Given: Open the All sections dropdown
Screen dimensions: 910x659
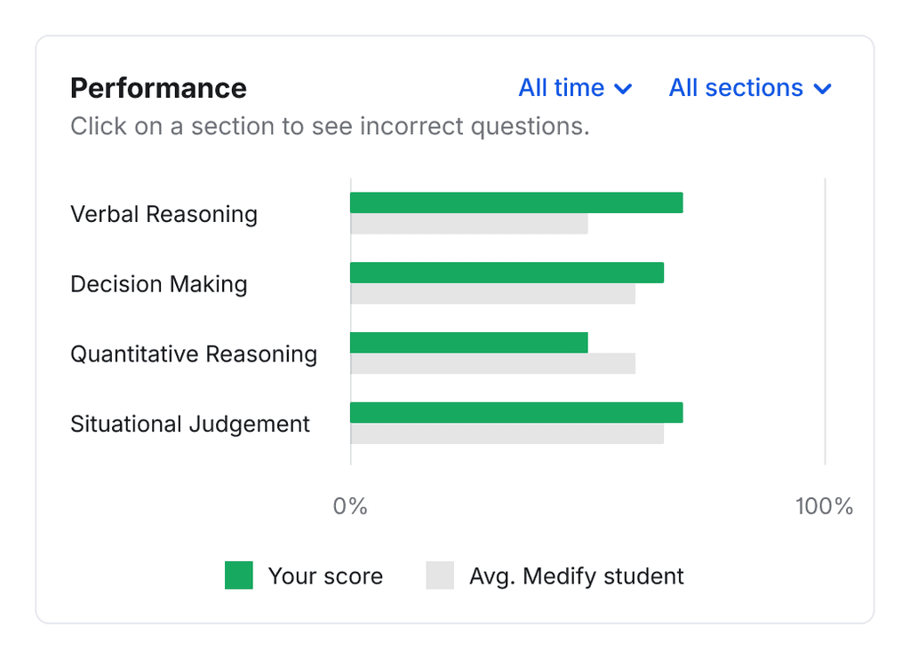Looking at the screenshot, I should point(749,88).
